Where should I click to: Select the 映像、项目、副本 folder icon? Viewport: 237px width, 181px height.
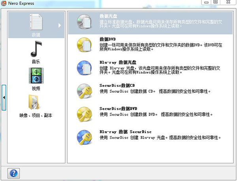(x=36, y=103)
